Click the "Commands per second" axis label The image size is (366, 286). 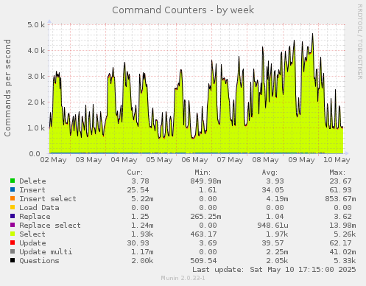[x=7, y=88]
